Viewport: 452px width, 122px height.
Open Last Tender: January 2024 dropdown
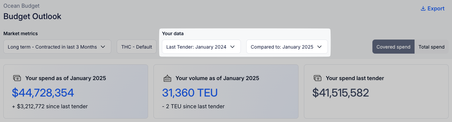coord(201,47)
